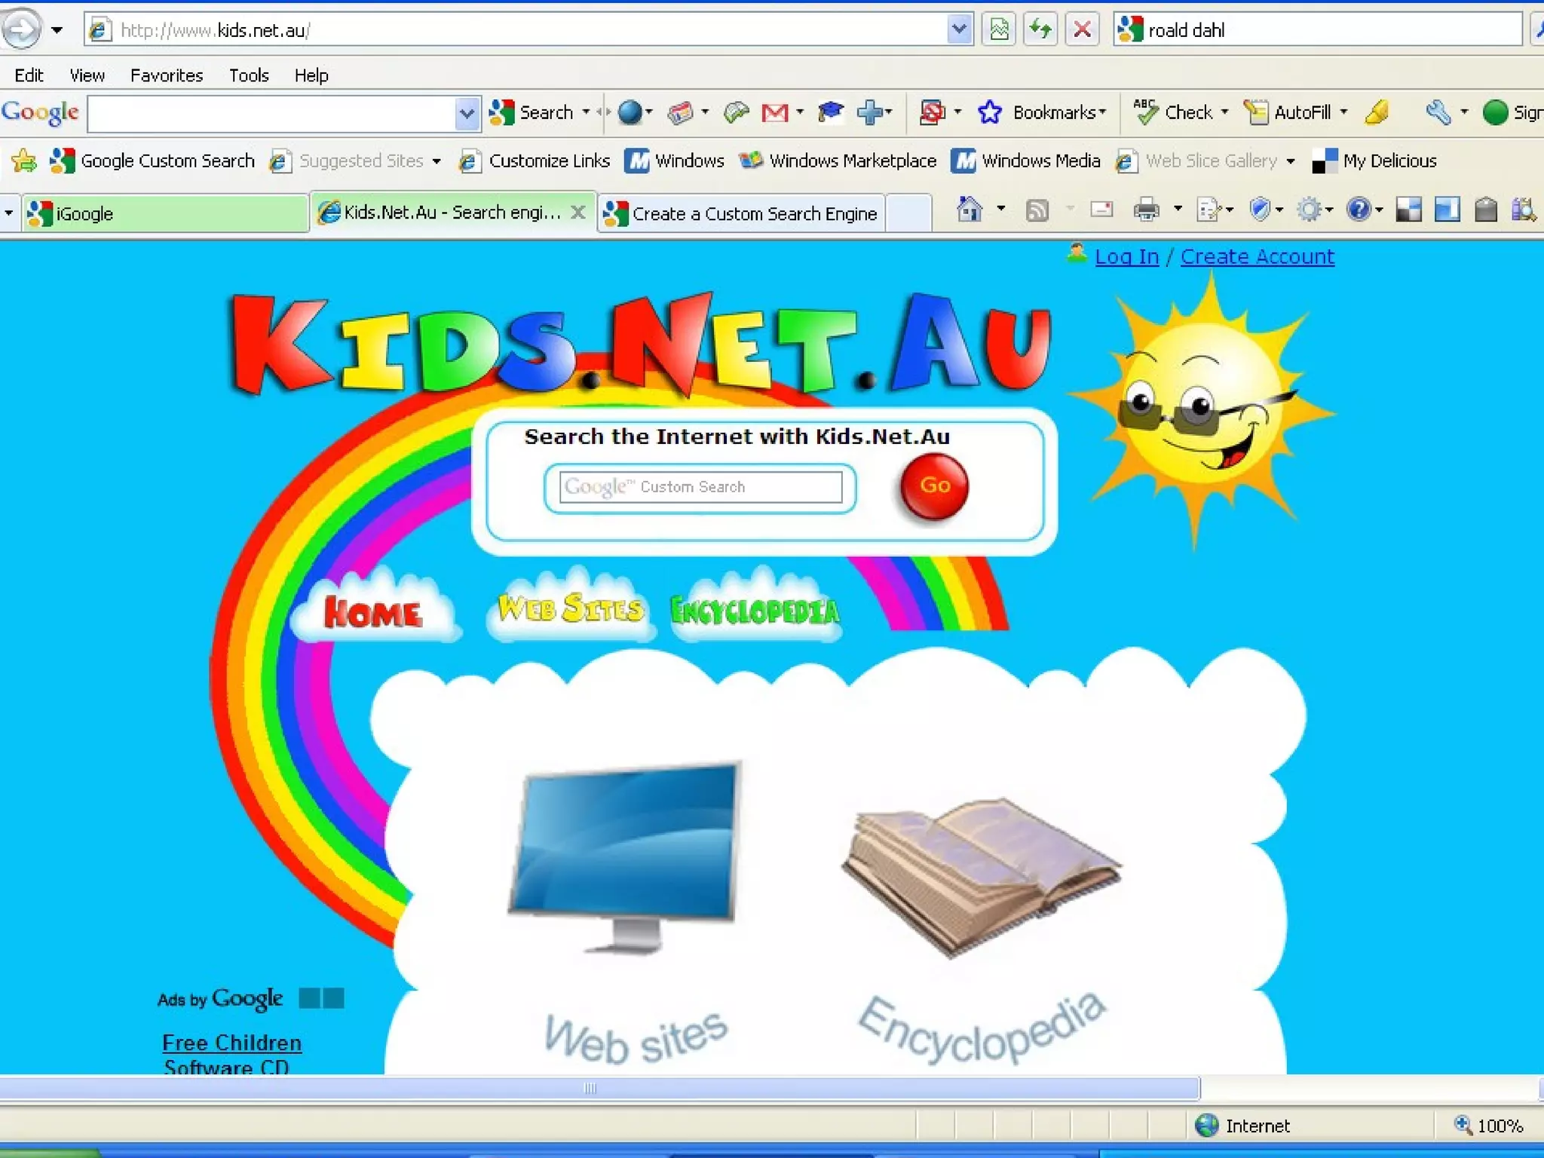Click the horizontal scrollbar thumb
Screen dimensions: 1544x1158
pyautogui.click(x=590, y=1088)
